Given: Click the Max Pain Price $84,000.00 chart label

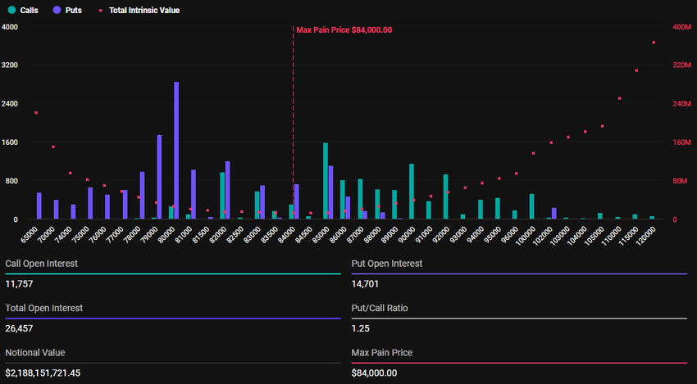Looking at the screenshot, I should pos(344,30).
